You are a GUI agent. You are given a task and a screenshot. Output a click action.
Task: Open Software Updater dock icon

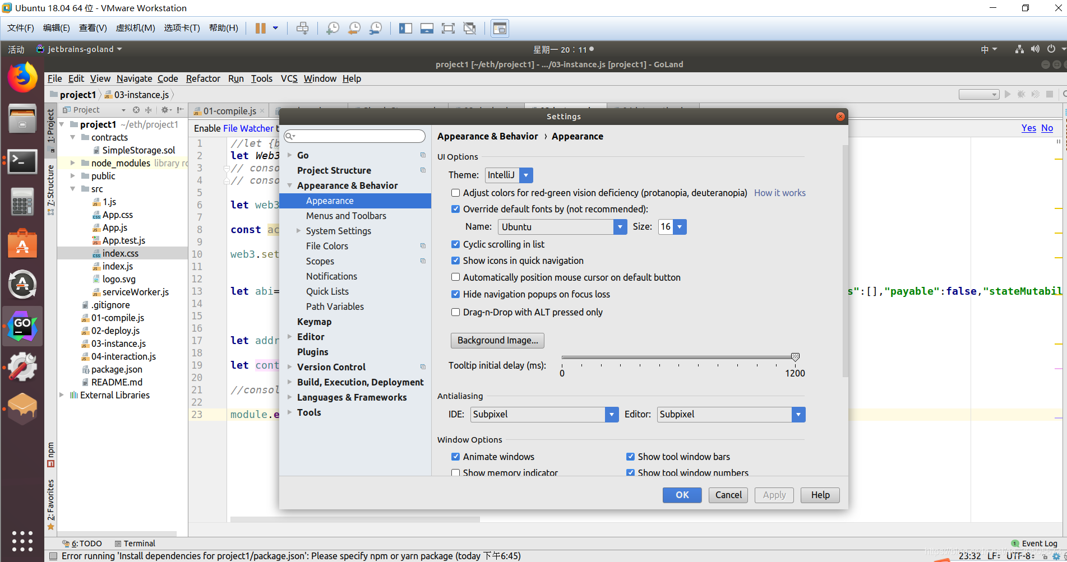point(22,285)
